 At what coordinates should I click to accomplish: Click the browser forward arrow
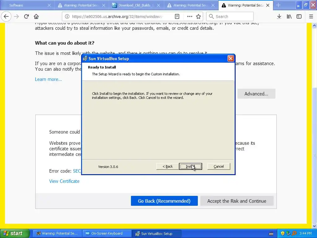pos(16,16)
